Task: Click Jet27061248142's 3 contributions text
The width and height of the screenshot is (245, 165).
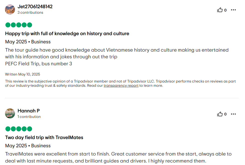Action: 30,12
